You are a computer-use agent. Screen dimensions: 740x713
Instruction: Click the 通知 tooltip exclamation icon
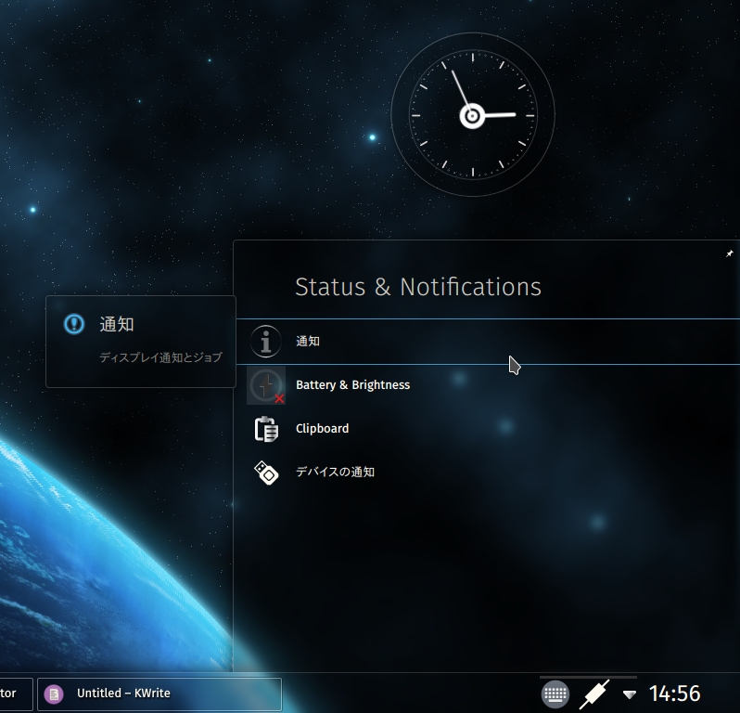[74, 324]
